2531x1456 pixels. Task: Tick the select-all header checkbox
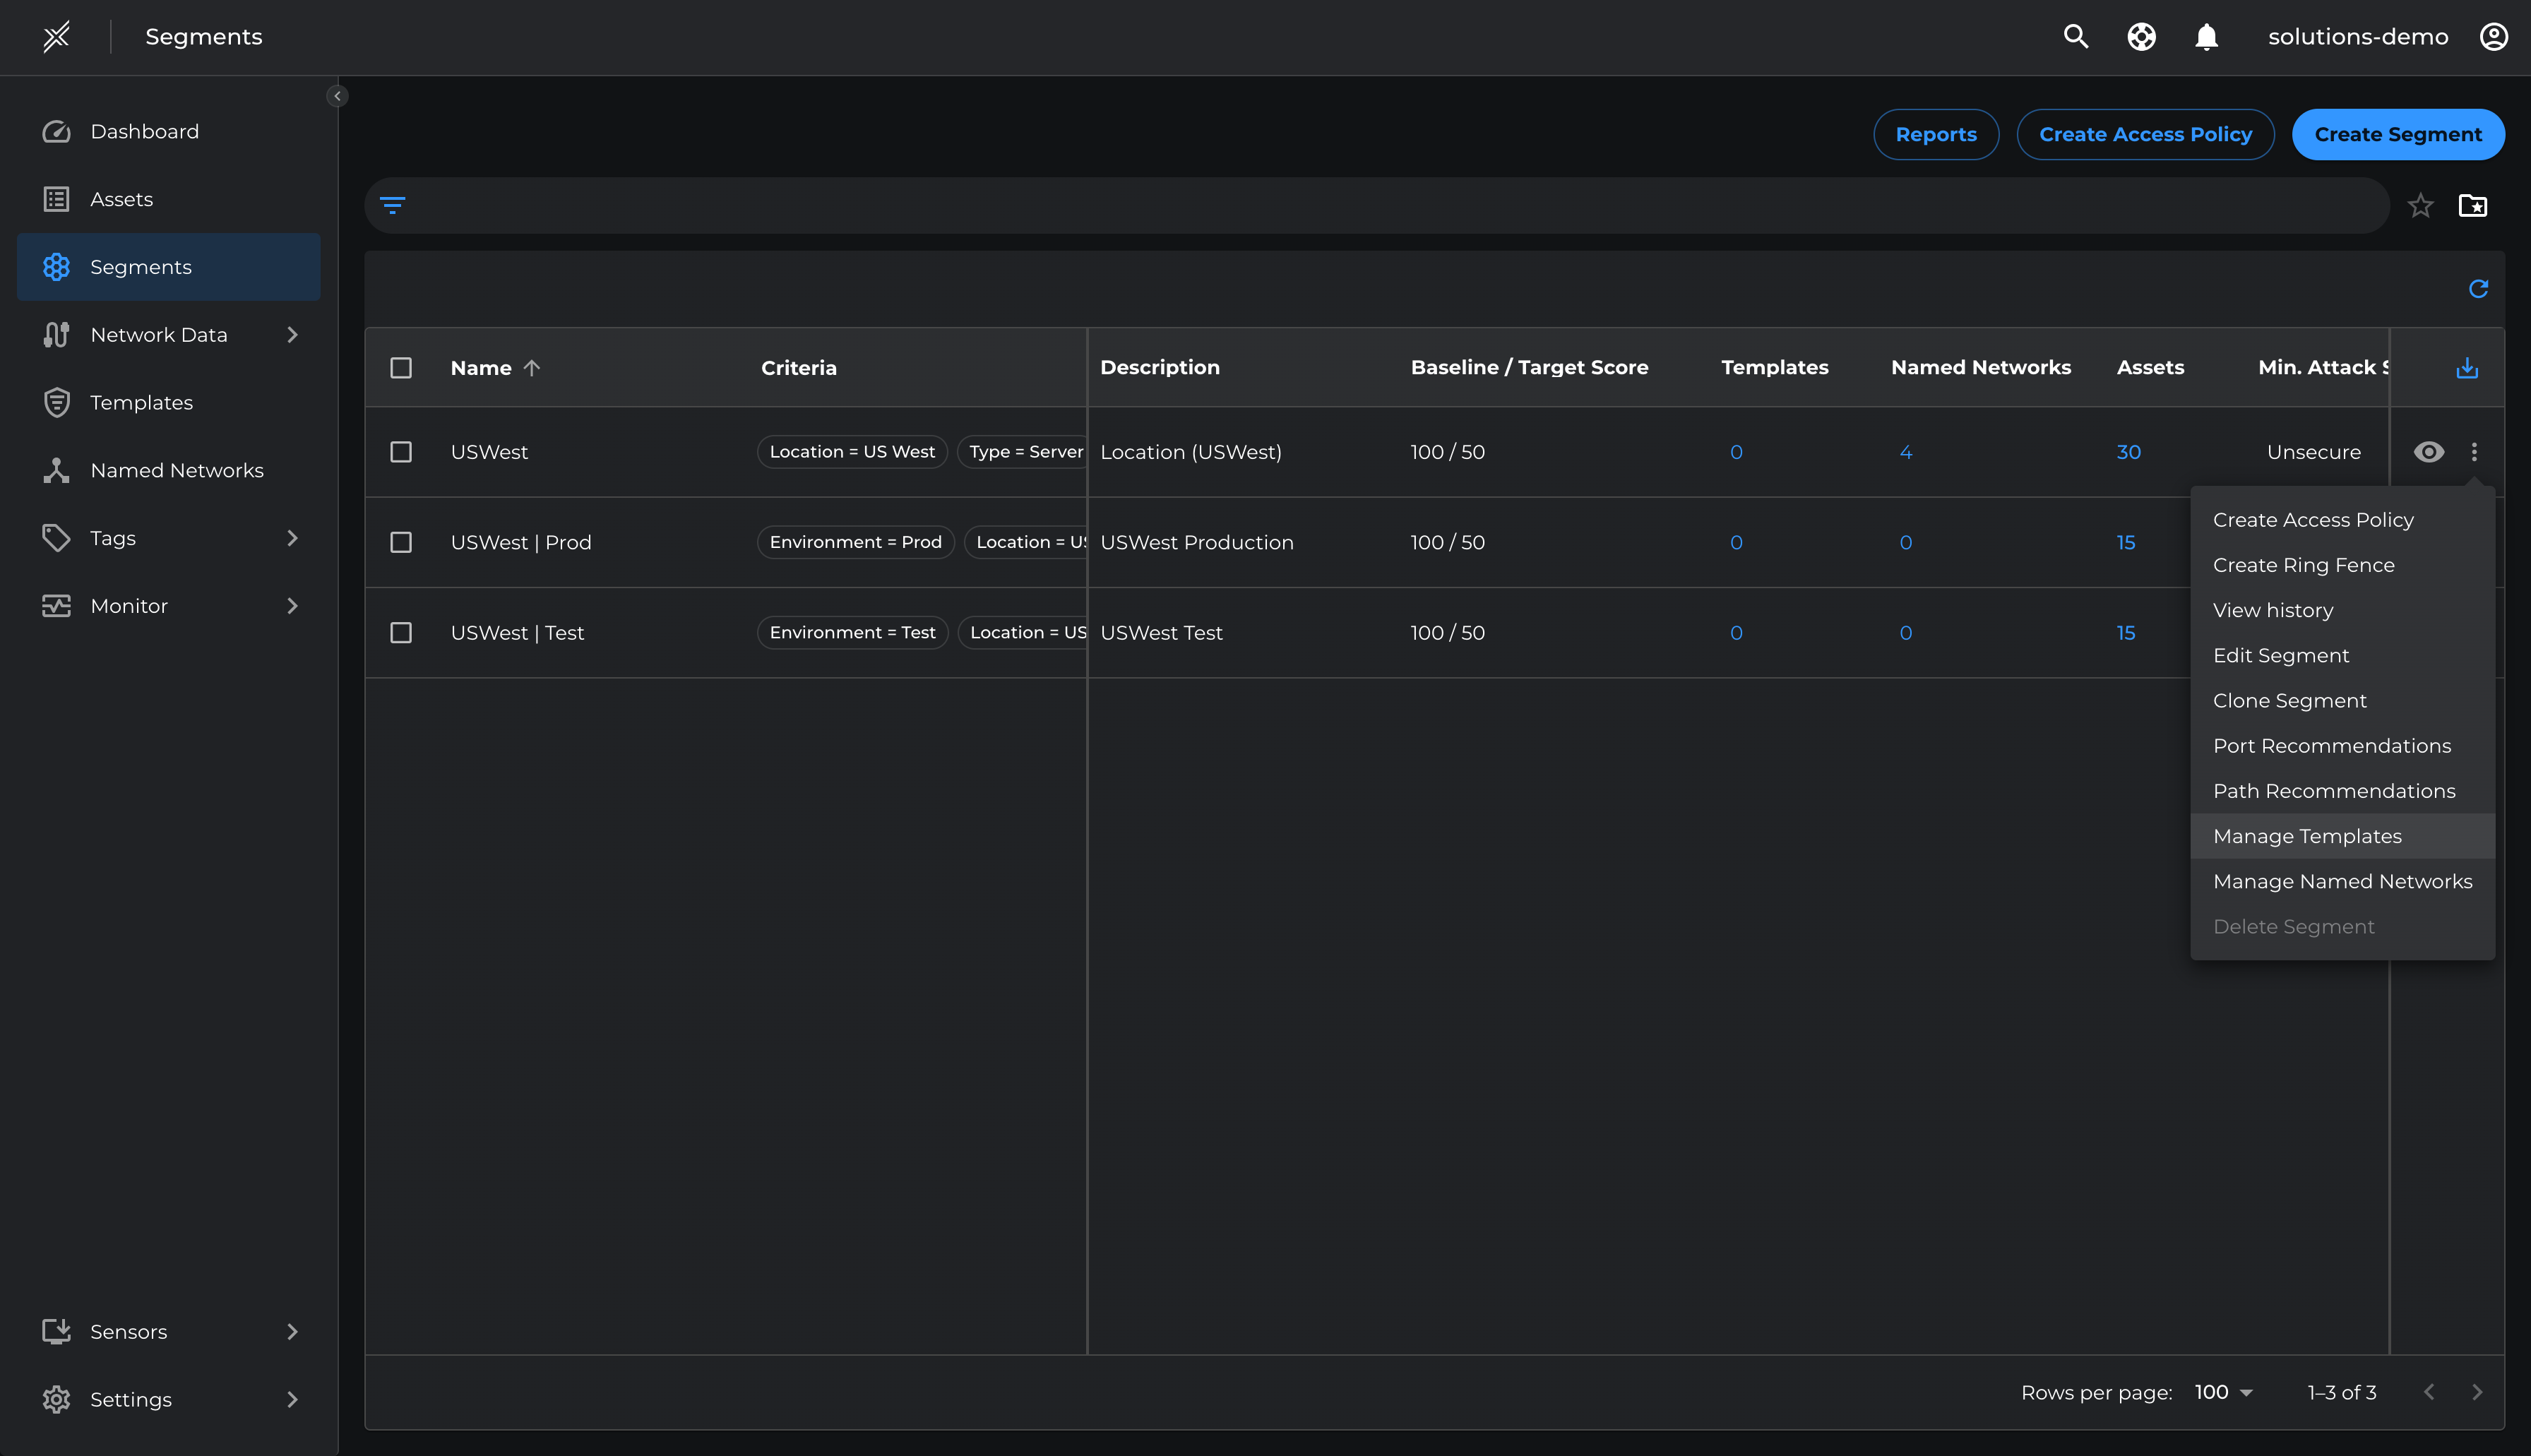point(401,368)
